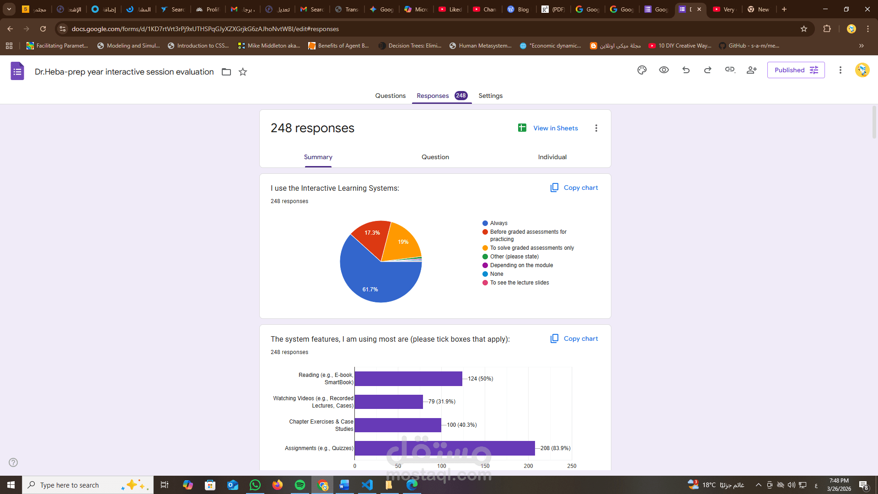Screen dimensions: 878x494
Task: Open Spotify from the Windows taskbar
Action: click(300, 485)
